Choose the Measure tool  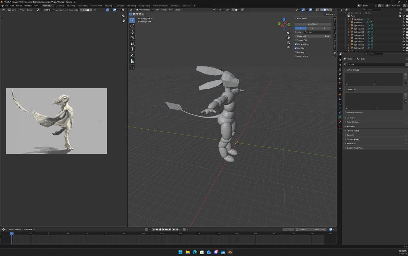(x=132, y=61)
